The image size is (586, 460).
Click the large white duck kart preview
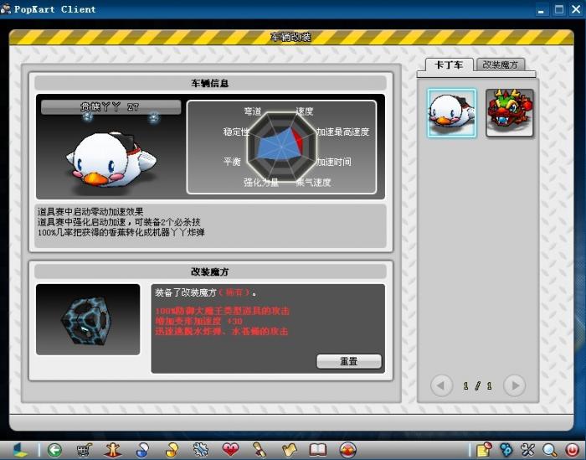point(111,161)
